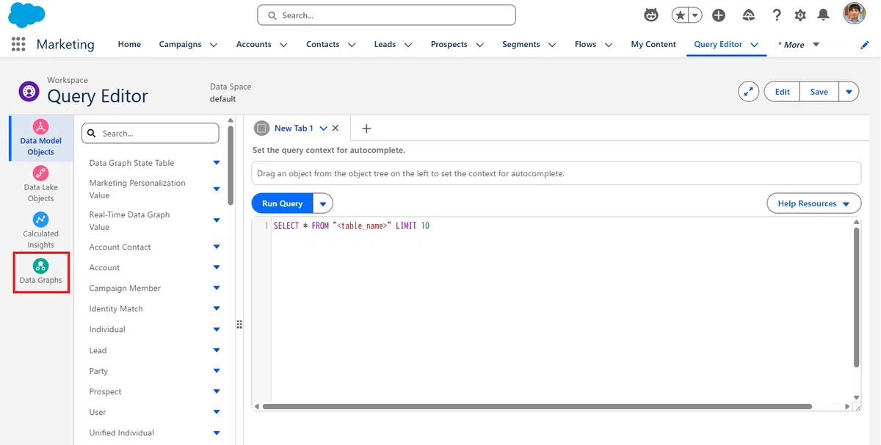Expand the Leads tab dropdown chevron
The width and height of the screenshot is (881, 445).
coord(408,45)
